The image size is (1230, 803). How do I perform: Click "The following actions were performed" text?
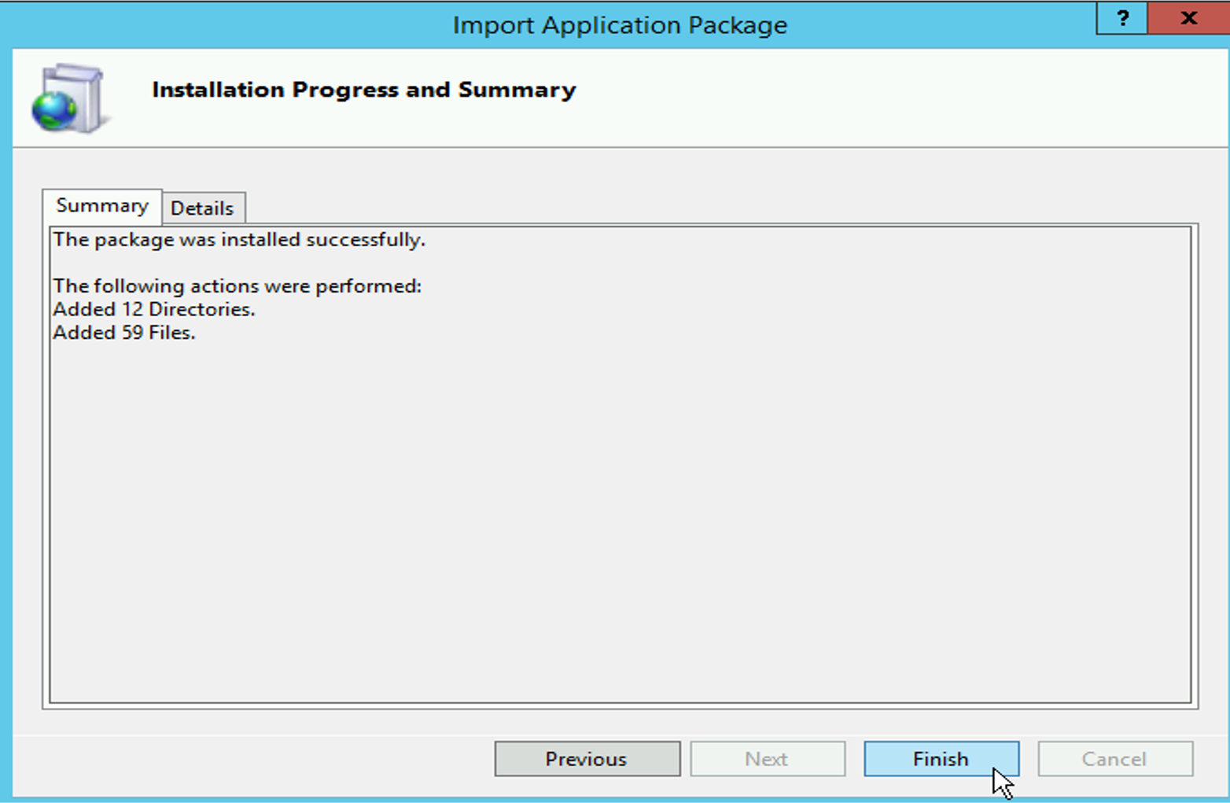point(237,286)
